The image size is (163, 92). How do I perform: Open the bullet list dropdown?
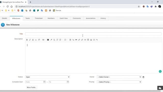(66, 40)
